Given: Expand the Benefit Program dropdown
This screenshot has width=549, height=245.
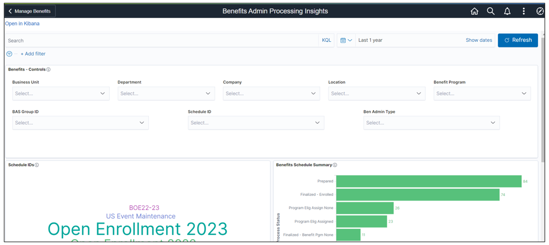Looking at the screenshot, I should (482, 94).
